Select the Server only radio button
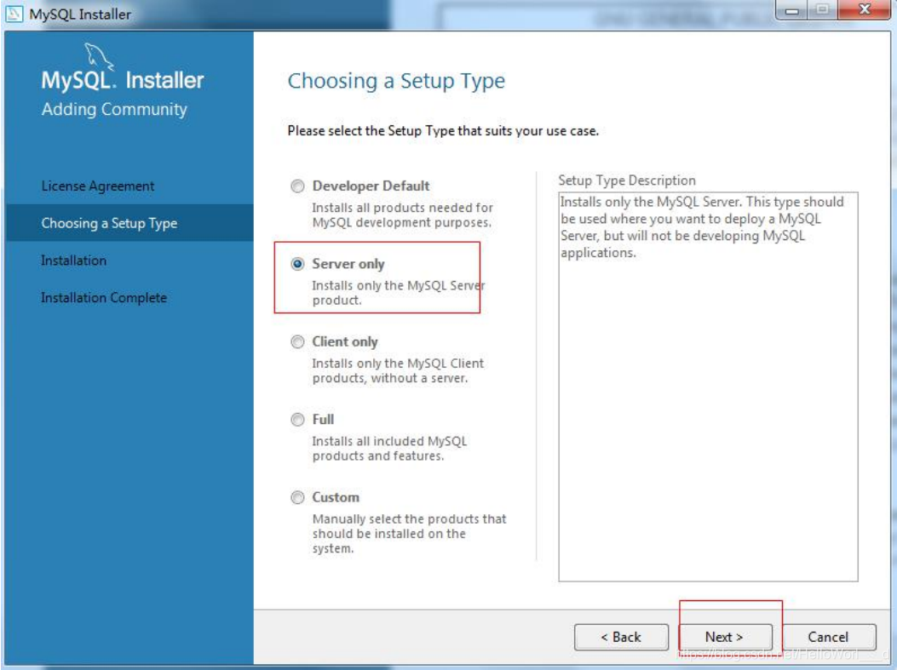This screenshot has height=670, width=897. tap(297, 264)
